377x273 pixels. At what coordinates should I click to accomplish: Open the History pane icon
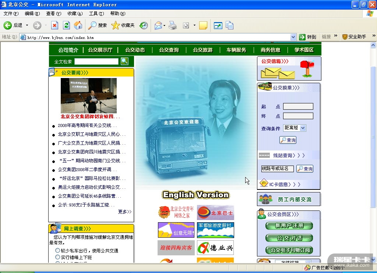144,25
